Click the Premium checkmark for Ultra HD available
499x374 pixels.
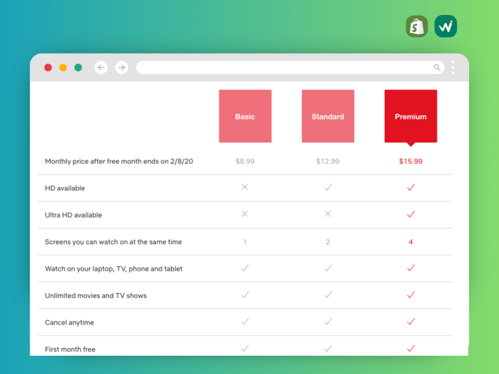(x=411, y=214)
